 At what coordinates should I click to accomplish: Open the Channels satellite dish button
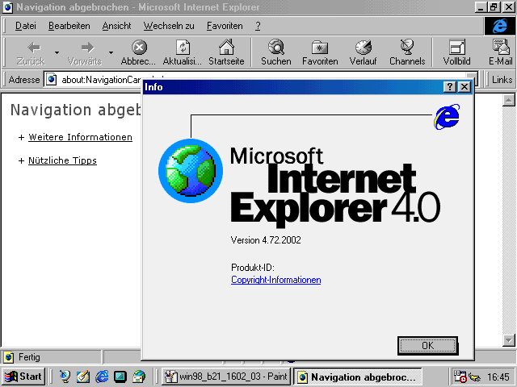pyautogui.click(x=407, y=53)
